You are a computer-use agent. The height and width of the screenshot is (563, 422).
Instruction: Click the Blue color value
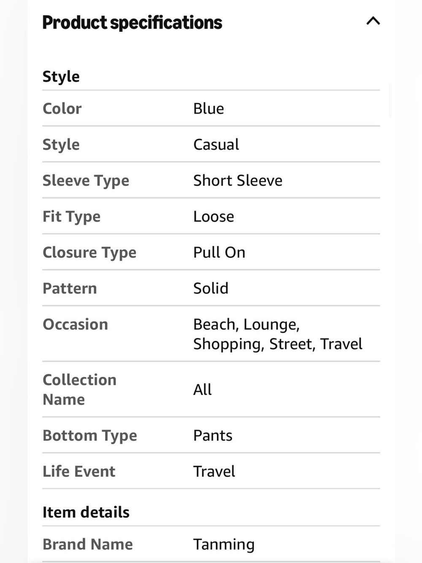[x=208, y=109]
